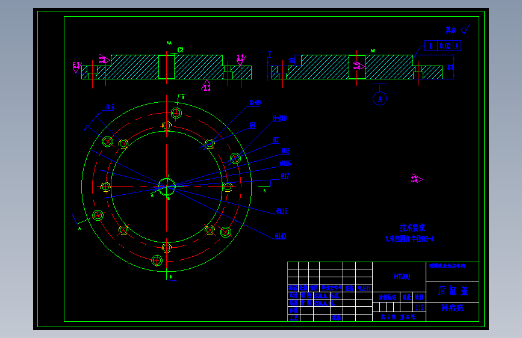Image resolution: width=522 pixels, height=338 pixels.
Task: Click the Ø6 dimension text
Action: [x=253, y=126]
